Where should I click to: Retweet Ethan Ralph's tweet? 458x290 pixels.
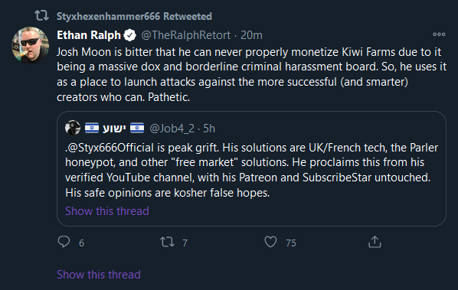[x=168, y=242]
